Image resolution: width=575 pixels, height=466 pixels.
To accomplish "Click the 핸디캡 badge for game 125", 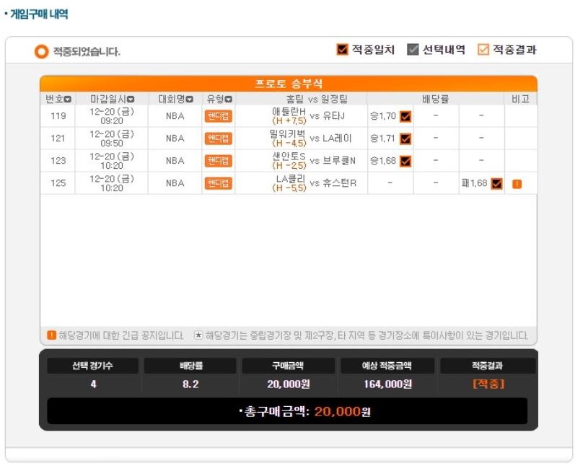I will [218, 183].
